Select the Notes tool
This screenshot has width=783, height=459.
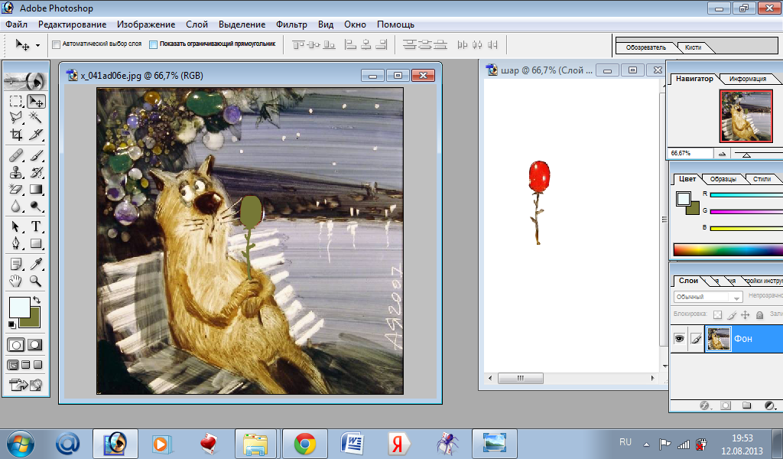tap(16, 264)
